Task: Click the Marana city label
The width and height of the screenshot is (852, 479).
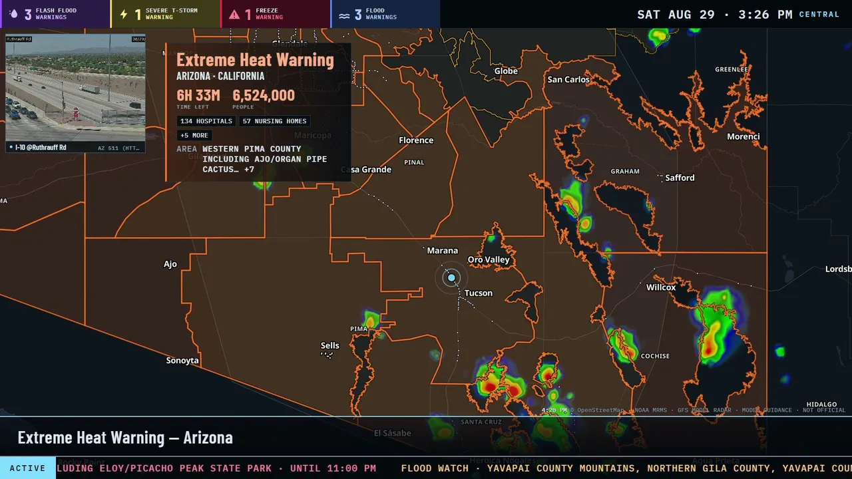Action: coord(442,251)
